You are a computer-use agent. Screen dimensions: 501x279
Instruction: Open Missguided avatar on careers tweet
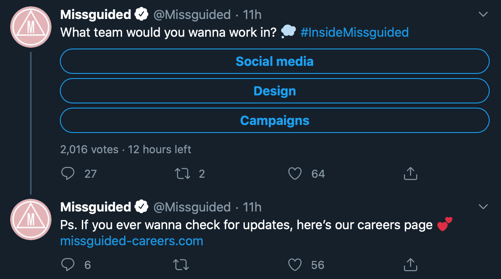pos(31,219)
